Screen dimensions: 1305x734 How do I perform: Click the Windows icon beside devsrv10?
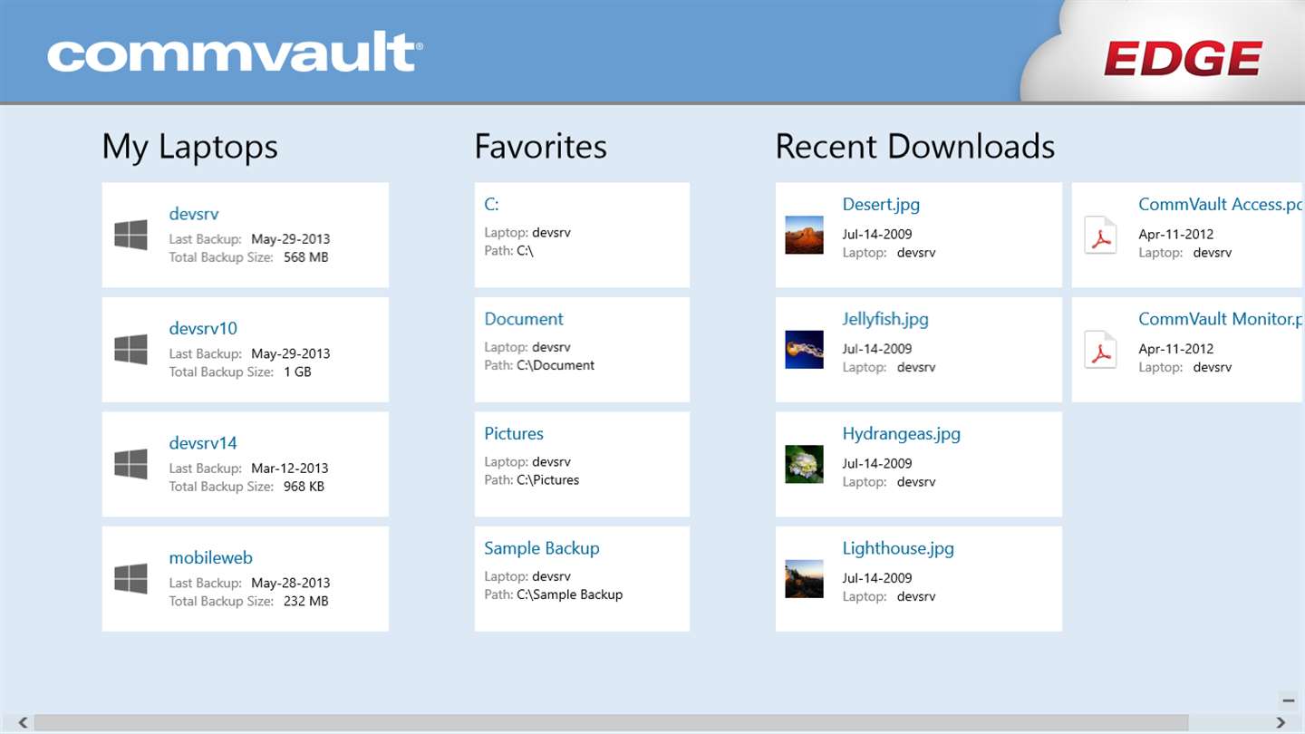[x=130, y=349]
